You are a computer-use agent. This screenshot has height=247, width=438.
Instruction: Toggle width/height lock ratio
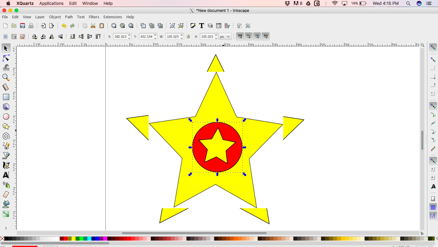[188, 37]
